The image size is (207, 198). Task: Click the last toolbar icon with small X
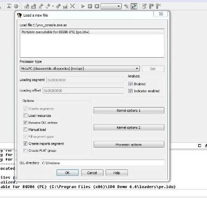coord(159,6)
